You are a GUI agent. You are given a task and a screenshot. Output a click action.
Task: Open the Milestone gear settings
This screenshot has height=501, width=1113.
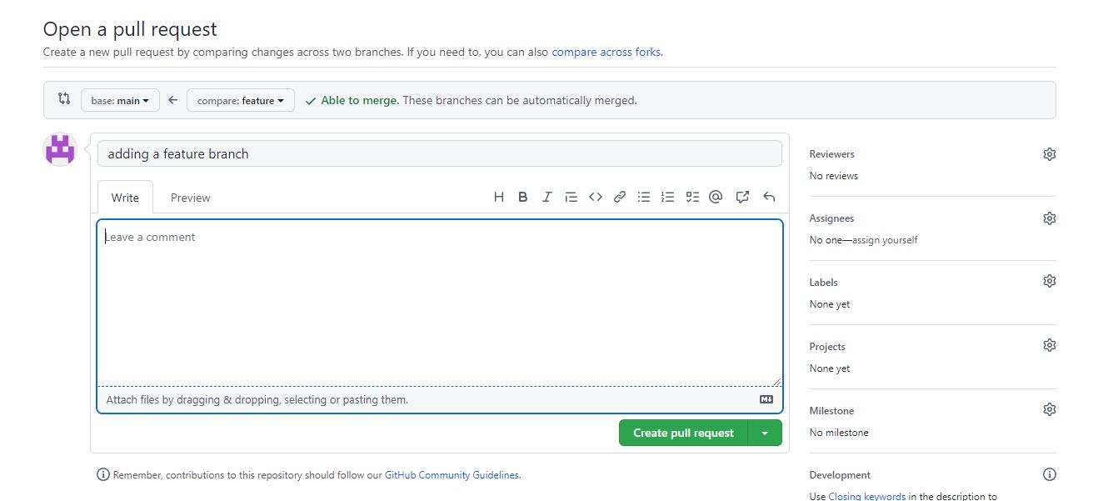tap(1050, 410)
